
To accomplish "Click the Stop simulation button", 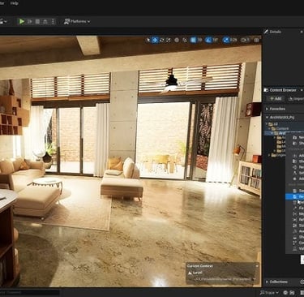I will [x=37, y=21].
